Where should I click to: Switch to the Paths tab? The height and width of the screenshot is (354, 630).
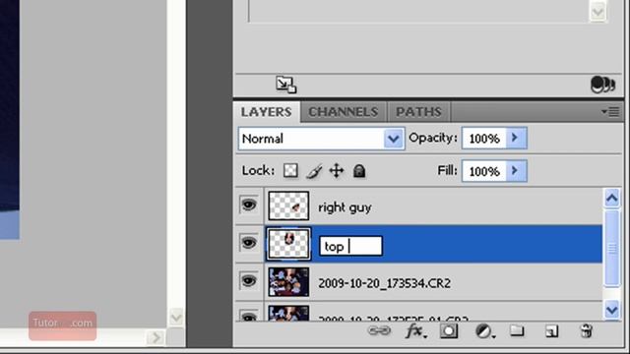point(418,112)
